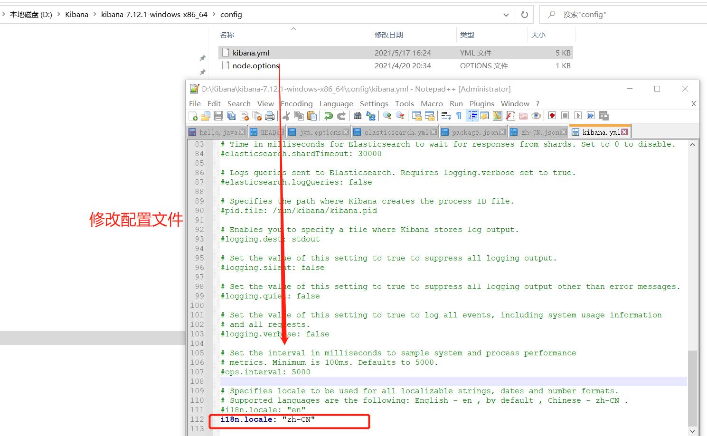The width and height of the screenshot is (707, 436).
Task: Click the Save toolbar icon
Action: tap(218, 116)
